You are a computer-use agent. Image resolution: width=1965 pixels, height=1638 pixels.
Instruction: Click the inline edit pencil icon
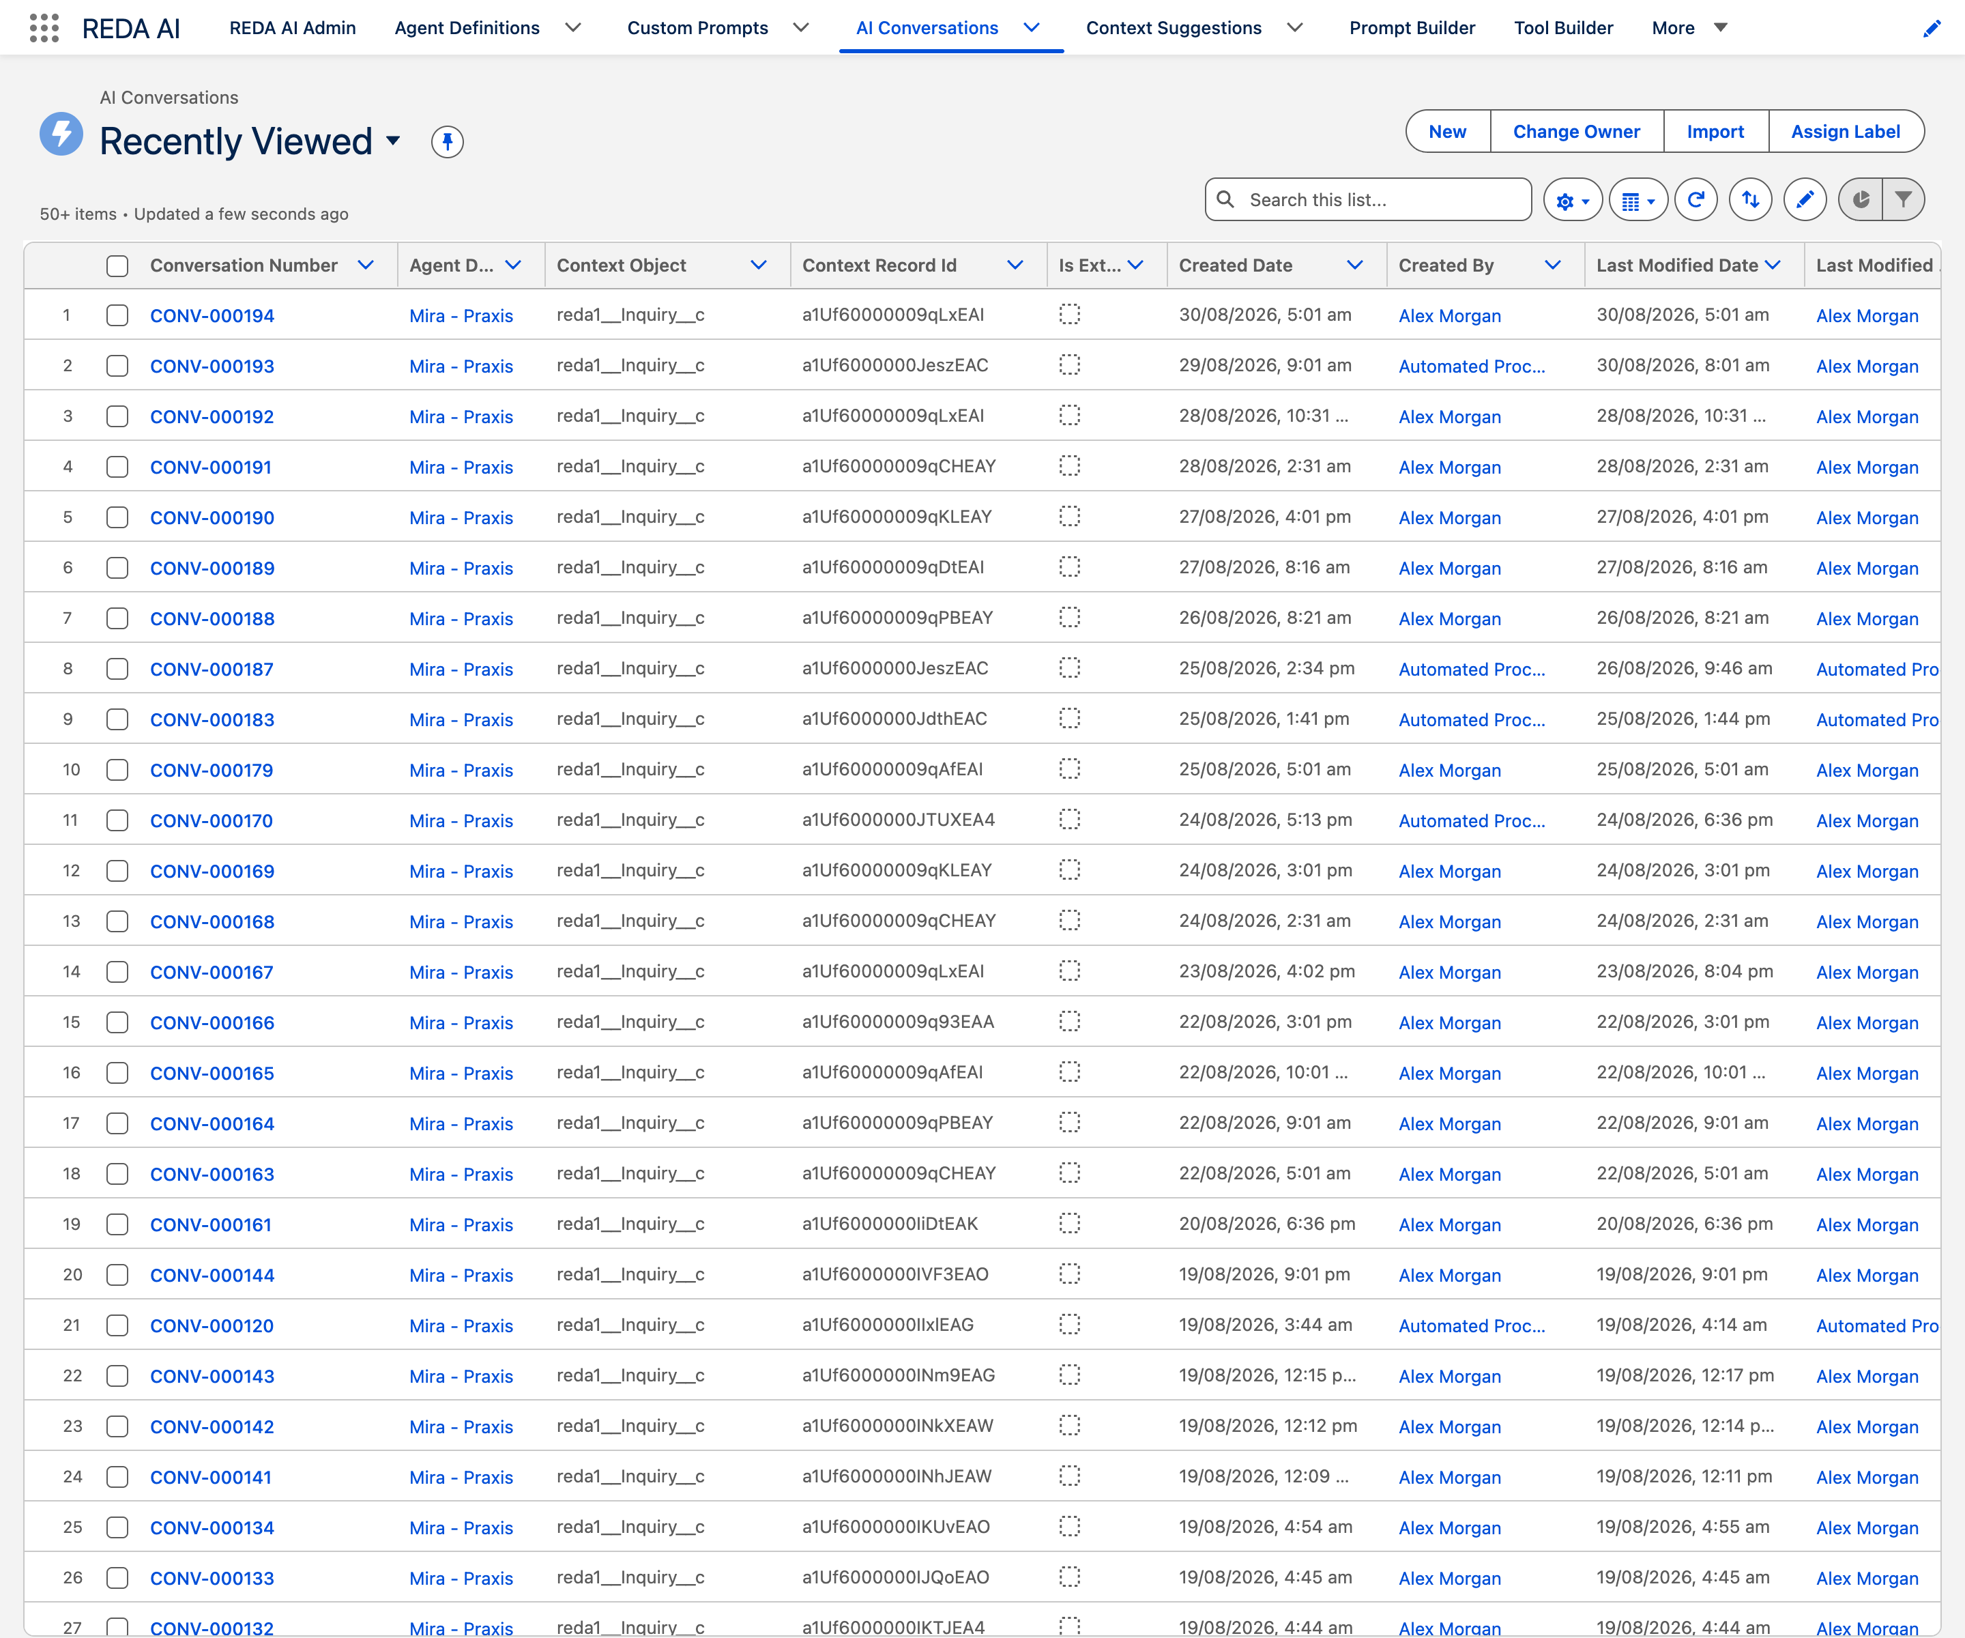coord(1805,200)
